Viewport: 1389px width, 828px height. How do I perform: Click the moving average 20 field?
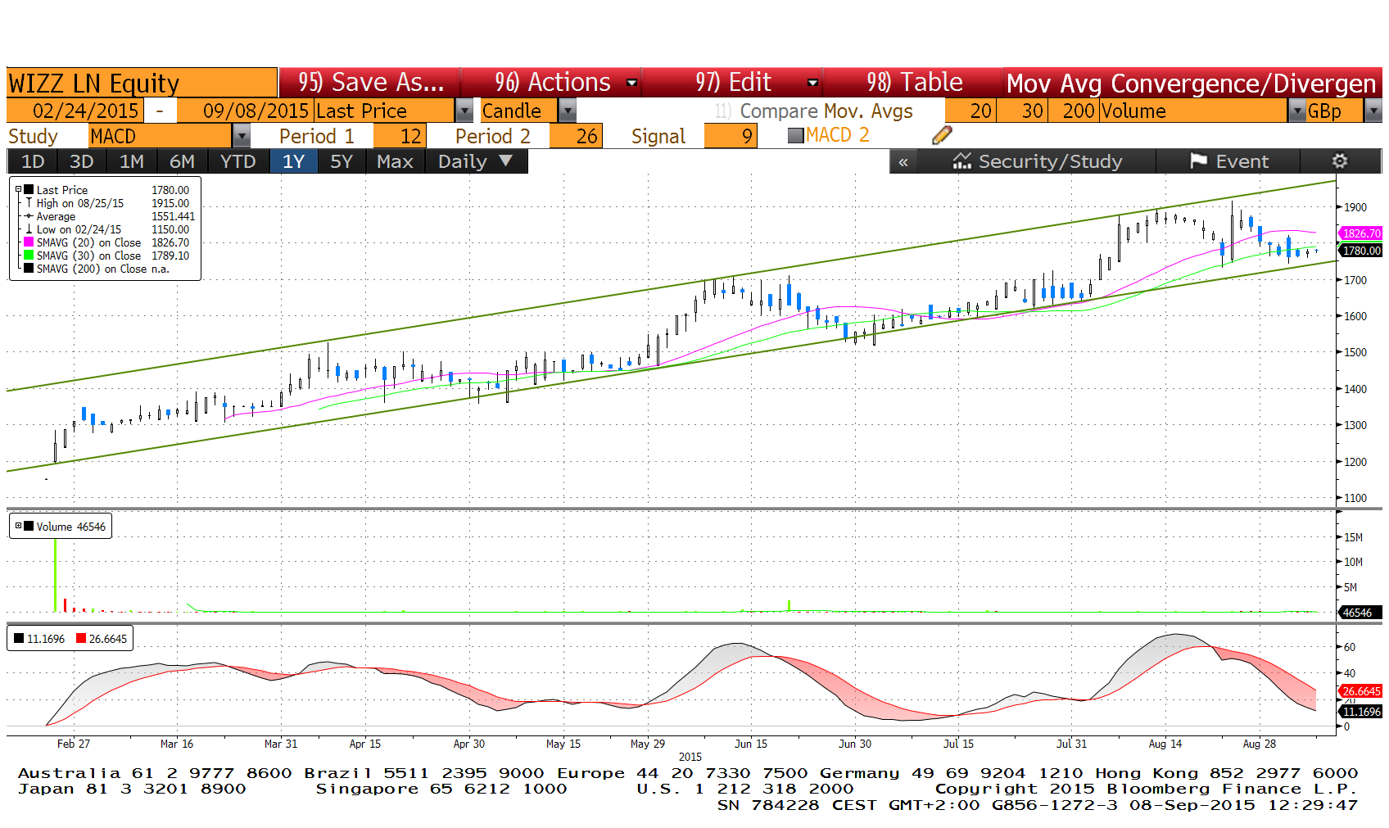pyautogui.click(x=970, y=111)
